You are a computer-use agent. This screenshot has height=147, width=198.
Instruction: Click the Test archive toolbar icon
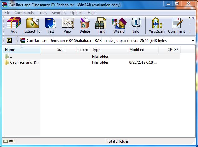click(x=51, y=23)
